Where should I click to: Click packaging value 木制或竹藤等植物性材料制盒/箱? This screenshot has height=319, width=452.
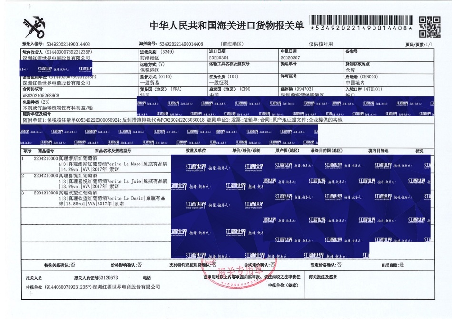pos(58,108)
